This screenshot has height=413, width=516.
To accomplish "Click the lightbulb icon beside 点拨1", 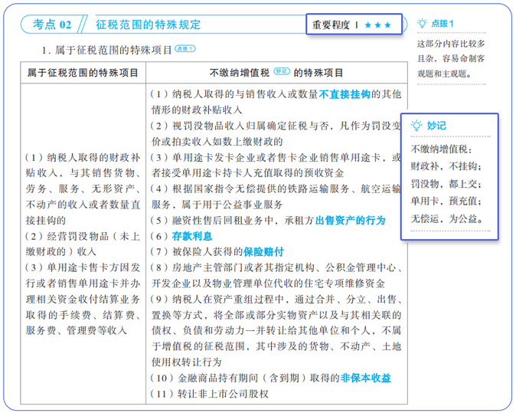I will (422, 24).
